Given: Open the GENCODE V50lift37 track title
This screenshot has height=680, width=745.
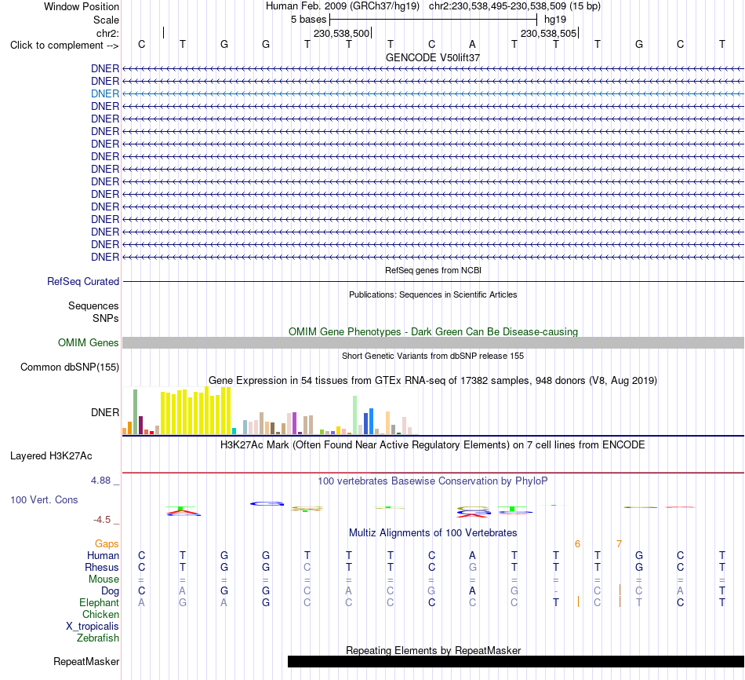Looking at the screenshot, I should [x=433, y=57].
